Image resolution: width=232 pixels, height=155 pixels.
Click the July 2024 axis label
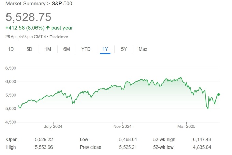54,127
